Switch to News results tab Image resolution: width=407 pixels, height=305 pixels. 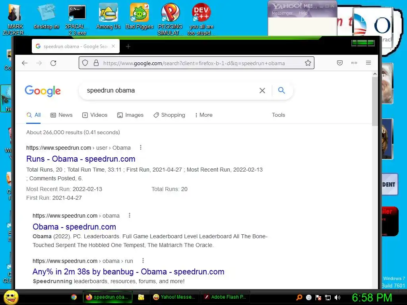coord(62,115)
